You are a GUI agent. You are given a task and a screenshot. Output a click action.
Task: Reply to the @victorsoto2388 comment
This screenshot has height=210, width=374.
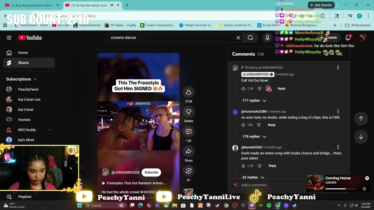click(x=271, y=125)
